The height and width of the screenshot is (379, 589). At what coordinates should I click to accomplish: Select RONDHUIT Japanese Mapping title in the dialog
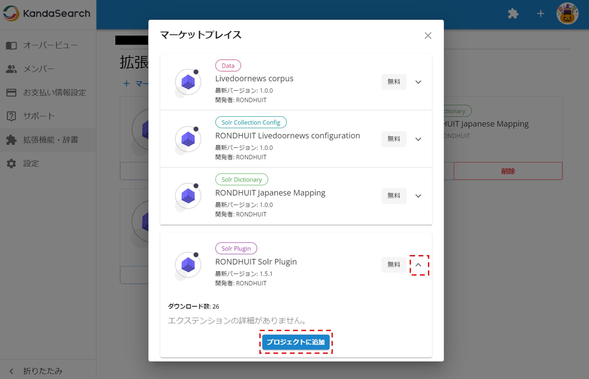(270, 193)
